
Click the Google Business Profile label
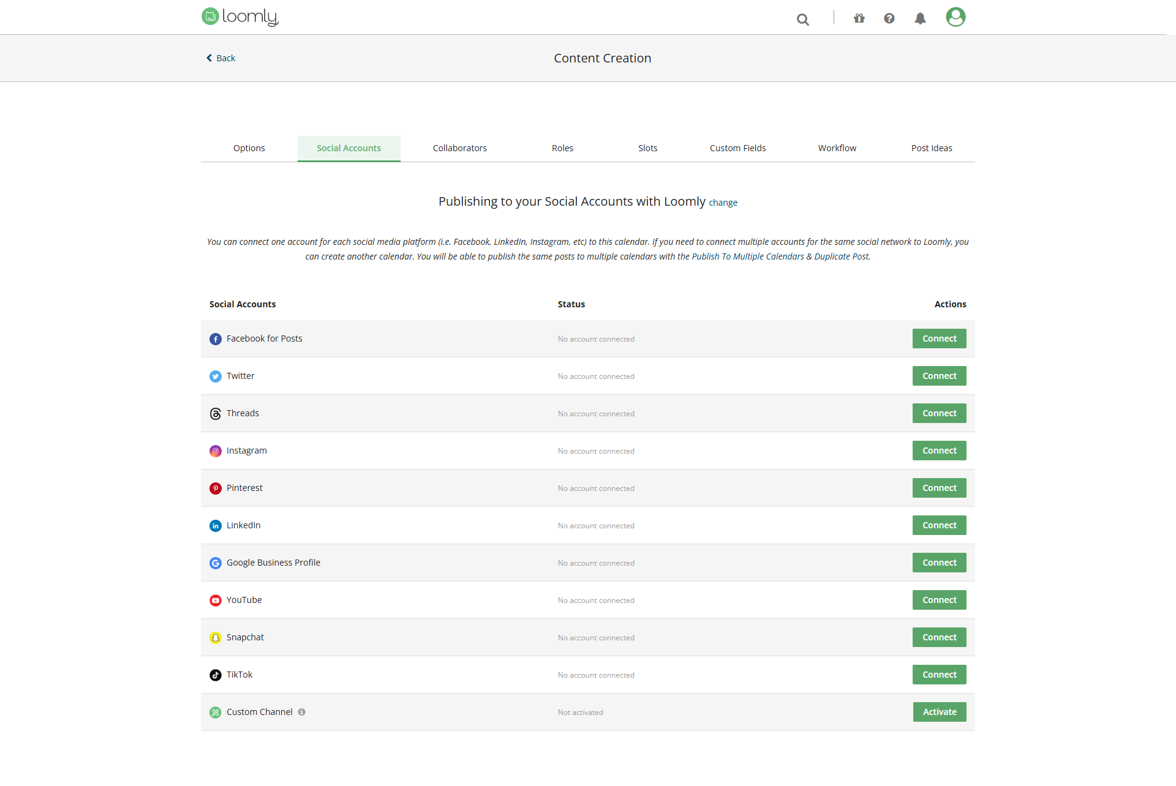coord(273,563)
